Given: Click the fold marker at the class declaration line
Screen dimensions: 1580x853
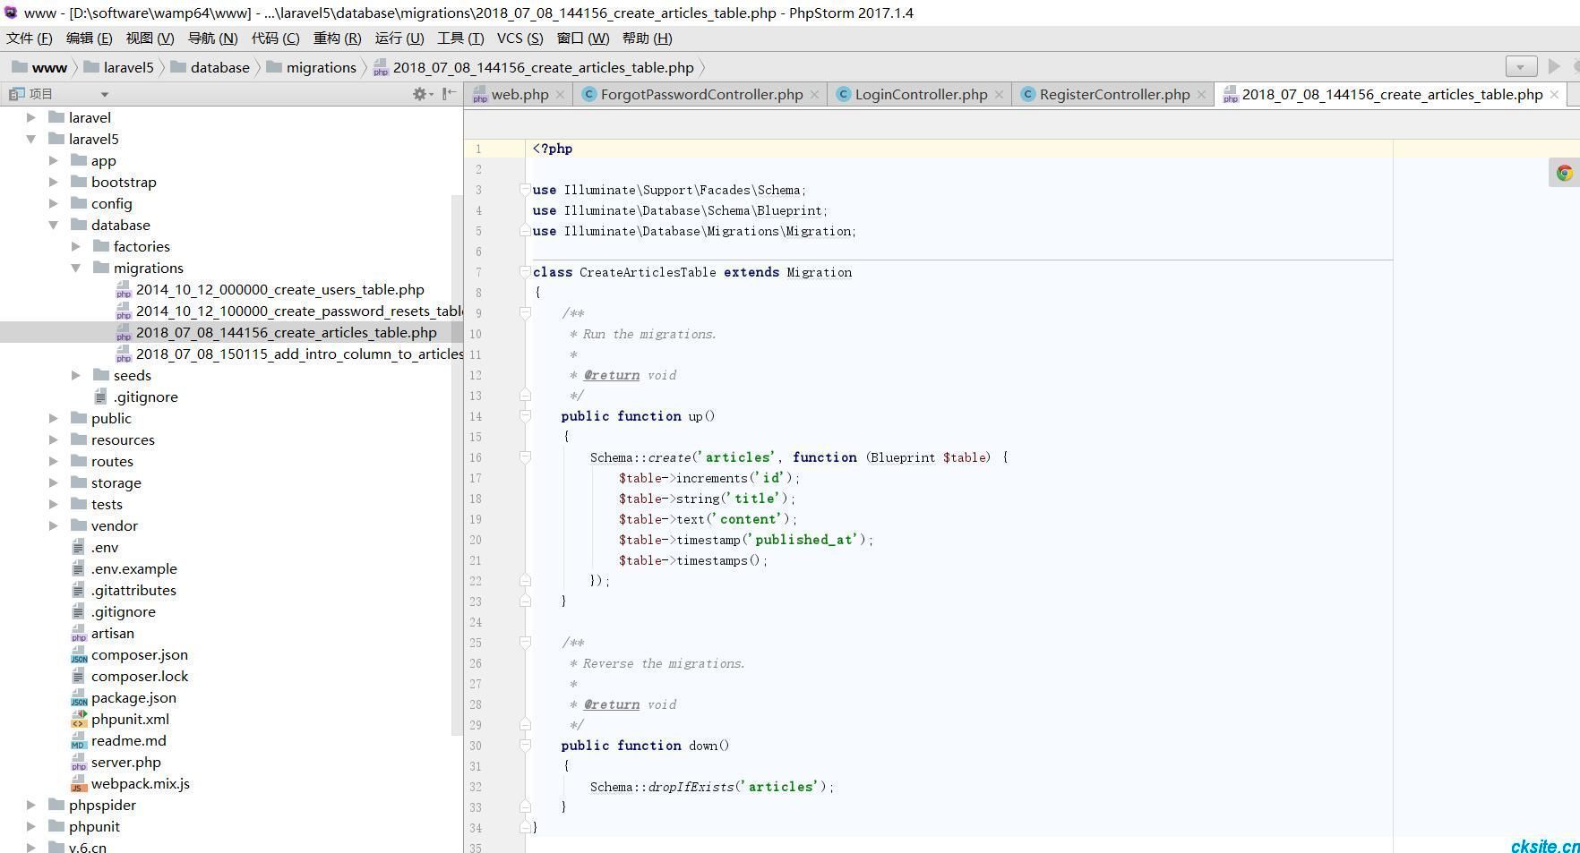Looking at the screenshot, I should (x=526, y=272).
